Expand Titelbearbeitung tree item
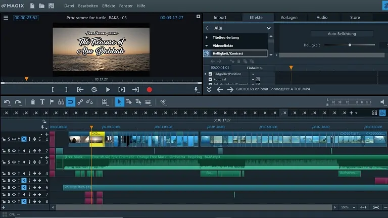 (x=207, y=37)
